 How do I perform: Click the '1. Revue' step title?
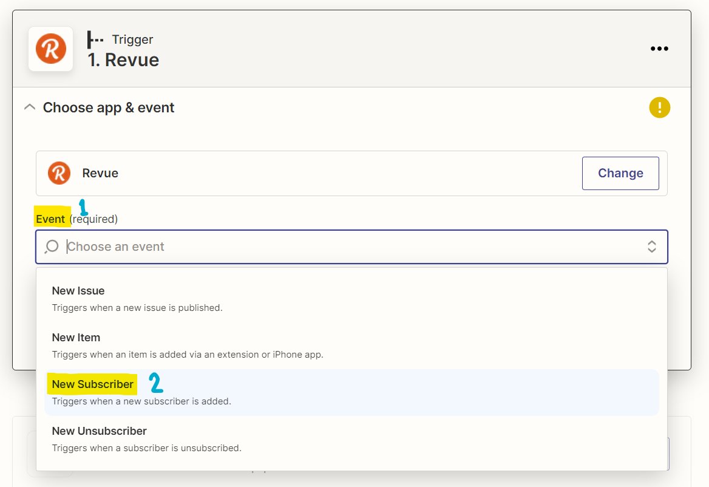pyautogui.click(x=123, y=60)
